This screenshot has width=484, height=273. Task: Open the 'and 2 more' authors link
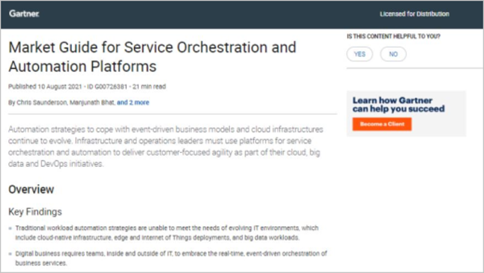[x=133, y=103]
